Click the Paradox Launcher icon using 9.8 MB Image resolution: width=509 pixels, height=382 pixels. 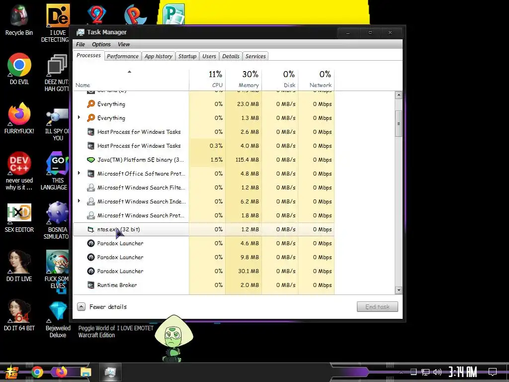pyautogui.click(x=91, y=257)
